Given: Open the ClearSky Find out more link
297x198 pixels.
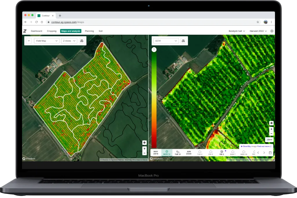Looking at the screenshot, I should 264,146.
